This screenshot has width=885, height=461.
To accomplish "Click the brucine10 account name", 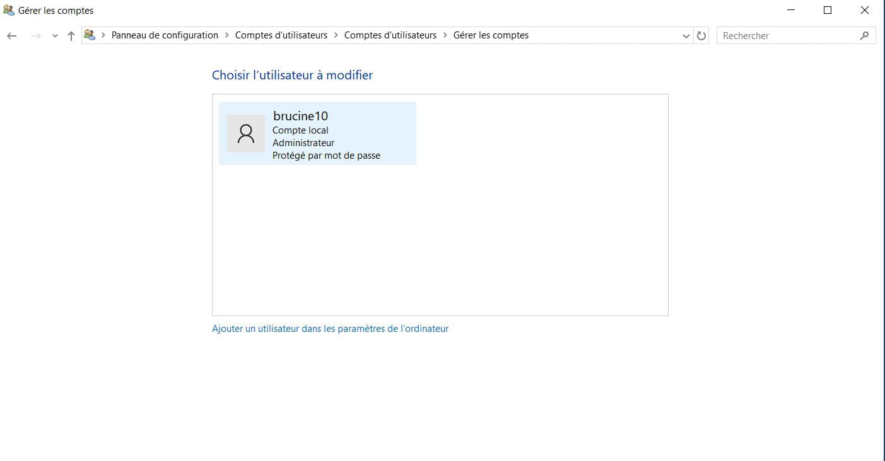I will (x=301, y=116).
